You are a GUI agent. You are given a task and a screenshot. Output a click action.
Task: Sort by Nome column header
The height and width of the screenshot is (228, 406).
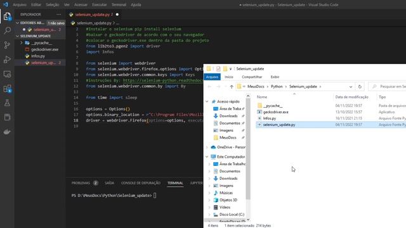pyautogui.click(x=262, y=97)
